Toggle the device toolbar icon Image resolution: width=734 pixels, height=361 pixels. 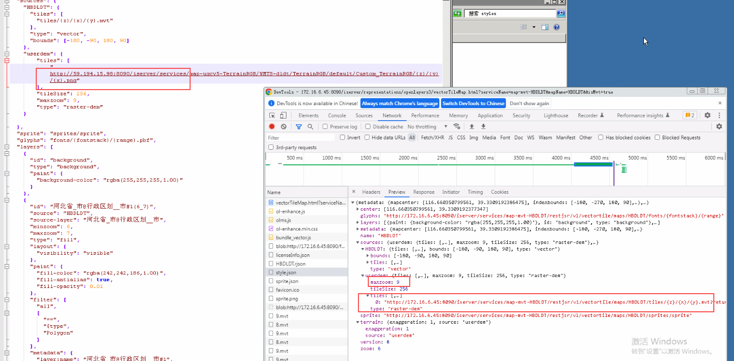[283, 115]
